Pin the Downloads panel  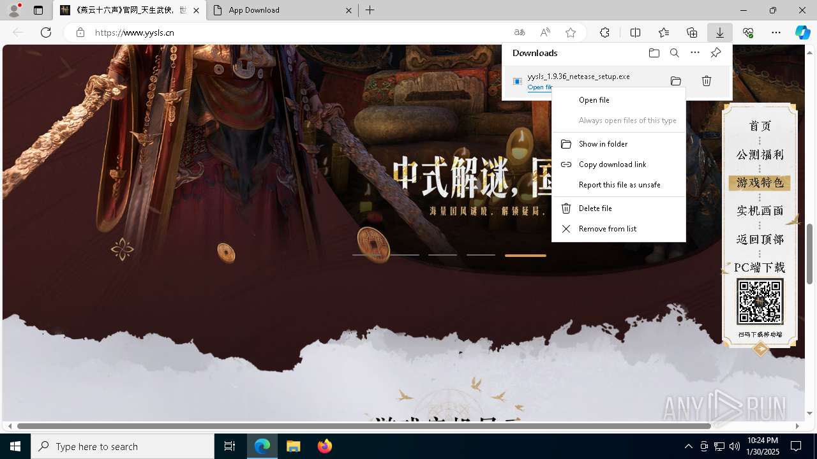coord(716,53)
